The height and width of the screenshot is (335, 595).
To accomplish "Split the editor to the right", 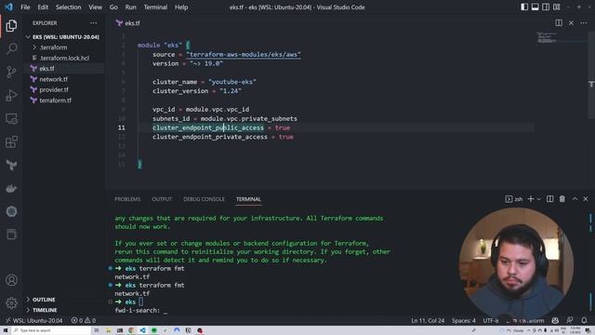I will coord(559,23).
